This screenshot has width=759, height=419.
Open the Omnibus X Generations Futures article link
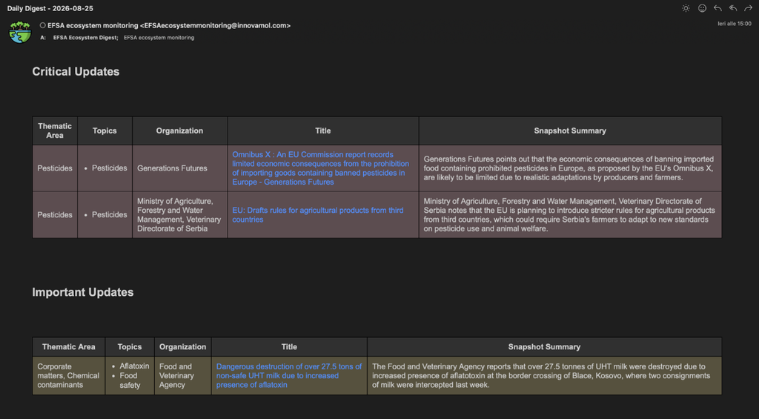click(320, 168)
